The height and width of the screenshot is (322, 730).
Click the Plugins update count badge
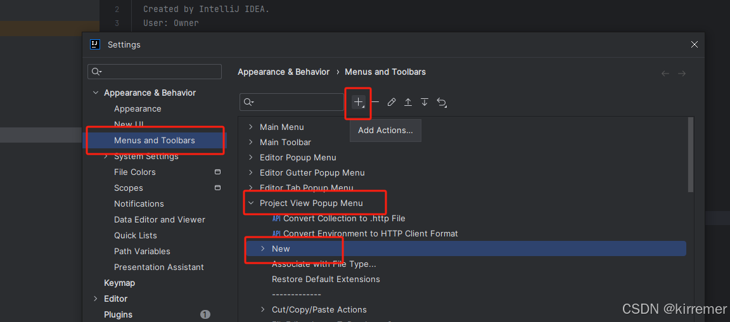pos(205,314)
